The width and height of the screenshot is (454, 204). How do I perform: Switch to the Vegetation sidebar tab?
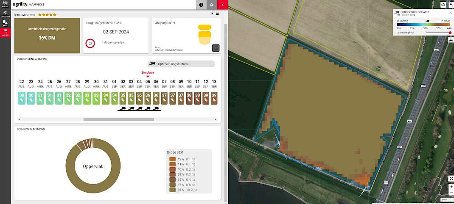pos(5,14)
